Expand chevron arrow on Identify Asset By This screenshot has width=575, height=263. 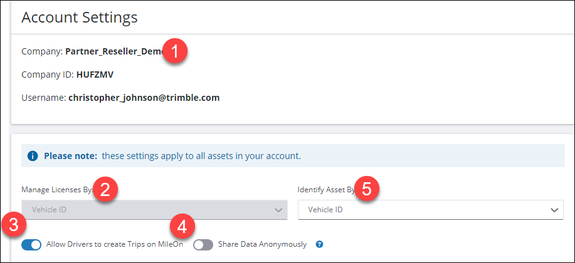pos(554,210)
